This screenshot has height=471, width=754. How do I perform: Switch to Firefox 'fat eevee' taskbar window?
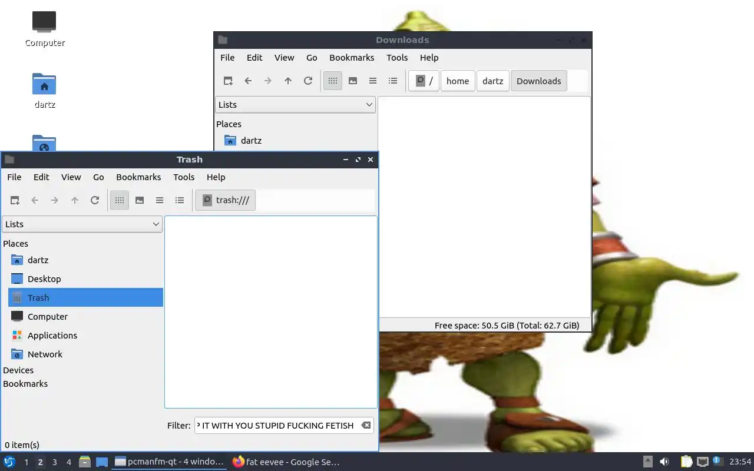pyautogui.click(x=286, y=462)
